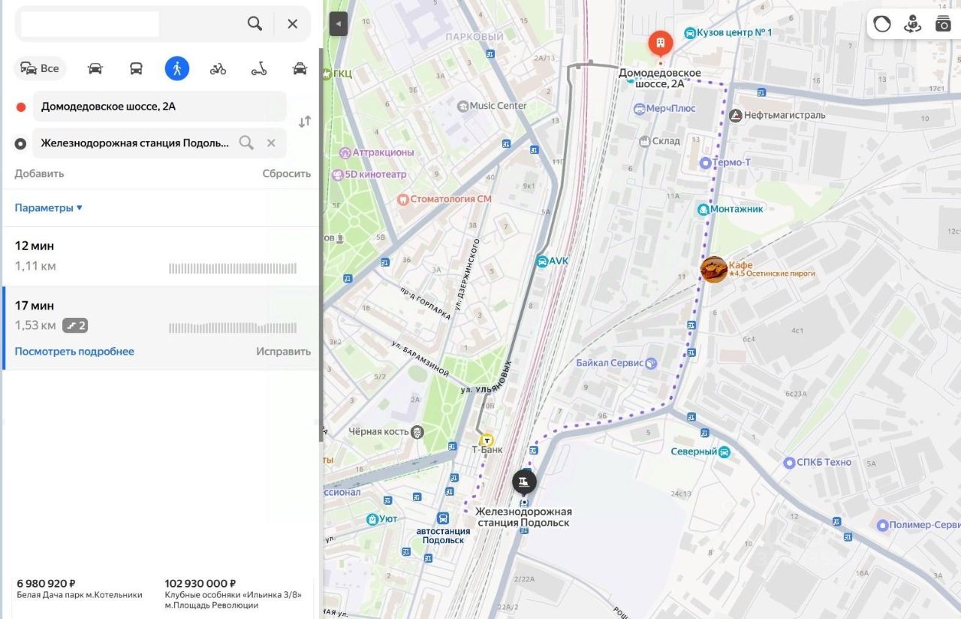Open the 'Music Center' place on the map
Screen dimensions: 961x619
point(492,106)
